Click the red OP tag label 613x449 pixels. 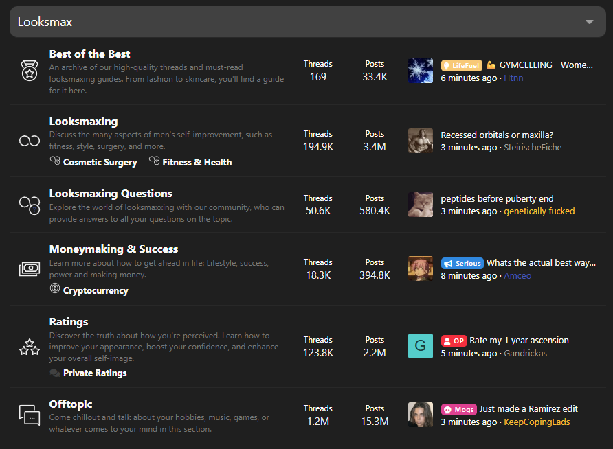tap(454, 341)
